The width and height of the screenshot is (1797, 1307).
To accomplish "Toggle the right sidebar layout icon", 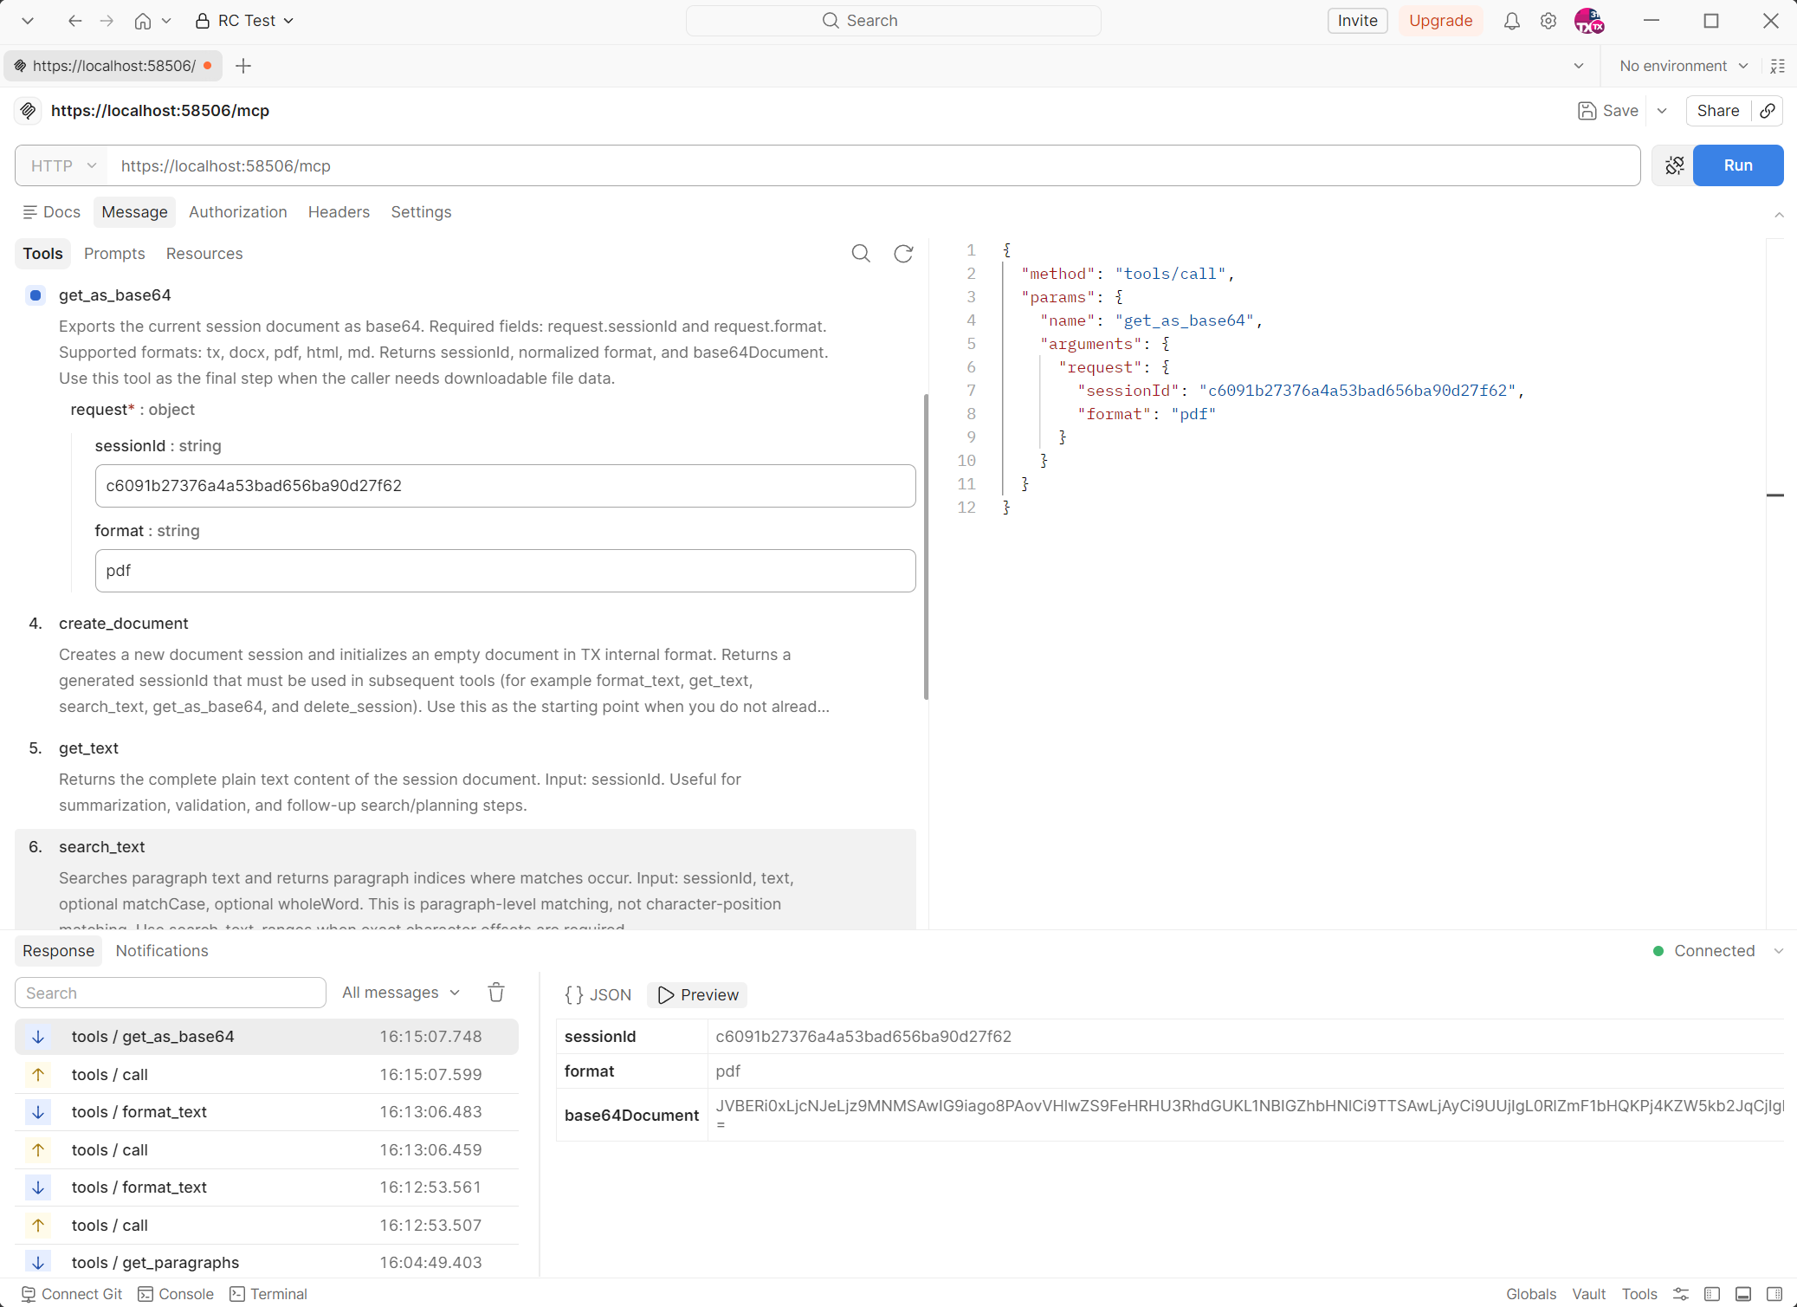I will coord(1774,1294).
